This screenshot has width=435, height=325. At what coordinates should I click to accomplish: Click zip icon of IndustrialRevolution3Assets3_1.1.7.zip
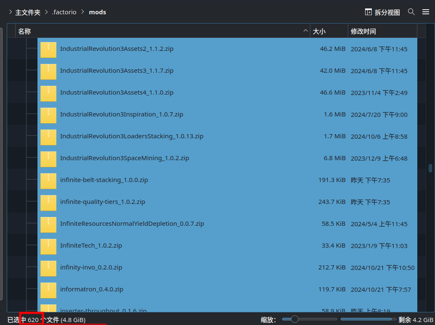pyautogui.click(x=48, y=71)
